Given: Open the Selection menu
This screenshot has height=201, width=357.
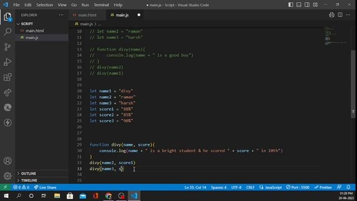Looking at the screenshot, I should tap(45, 5).
